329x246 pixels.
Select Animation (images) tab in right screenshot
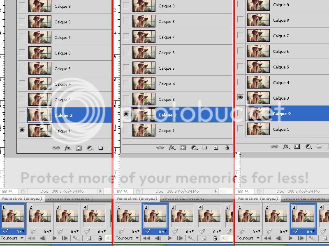pos(258,198)
